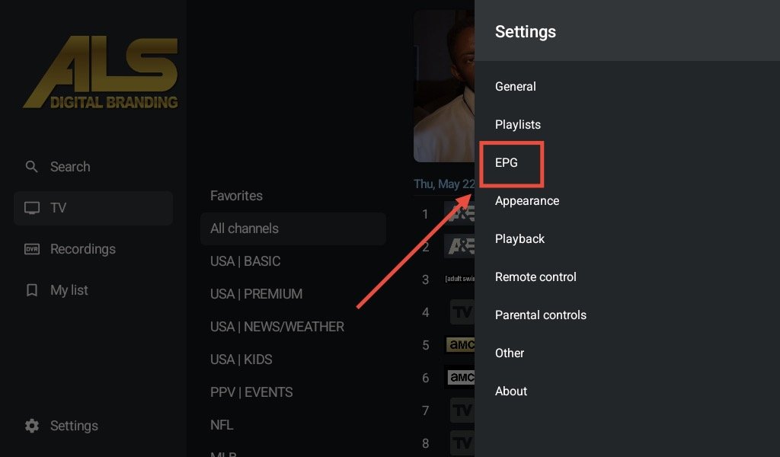Screen dimensions: 780x457
Task: Open the Appearance settings
Action: click(527, 201)
